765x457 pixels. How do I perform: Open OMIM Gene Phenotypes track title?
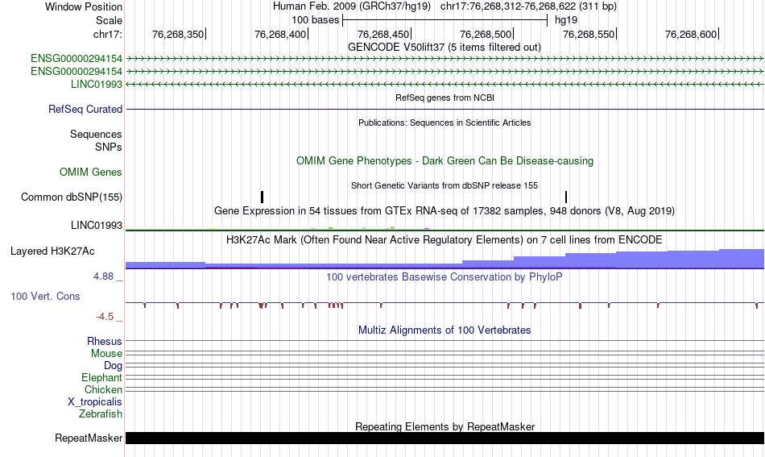[445, 160]
